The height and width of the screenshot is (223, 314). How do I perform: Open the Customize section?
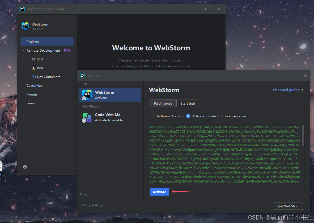pos(35,86)
